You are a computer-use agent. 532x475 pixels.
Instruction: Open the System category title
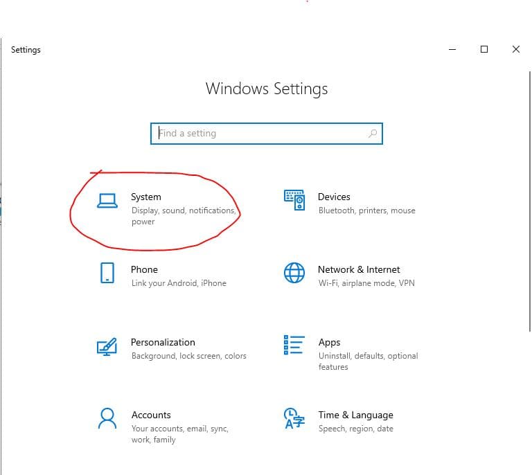(146, 197)
